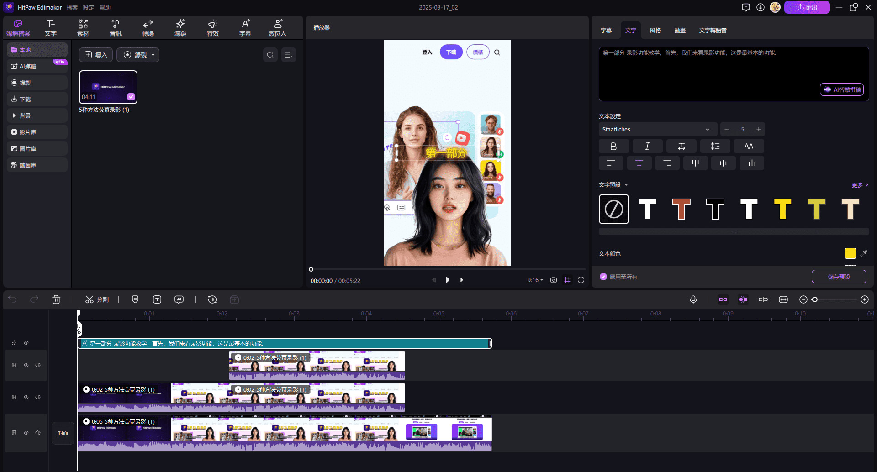877x472 pixels.
Task: Open the 檔案 file menu
Action: 72,7
